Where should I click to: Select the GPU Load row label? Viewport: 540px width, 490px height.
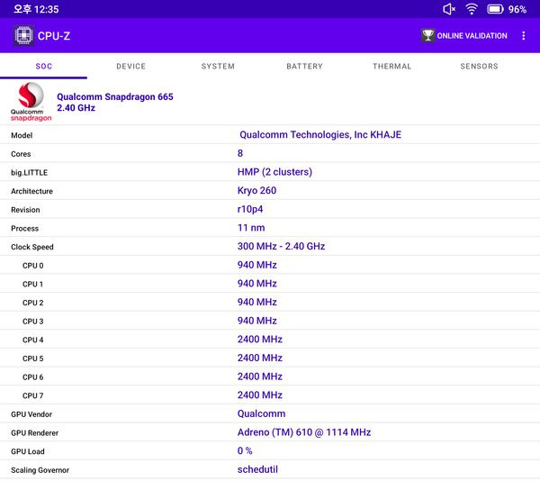[28, 452]
